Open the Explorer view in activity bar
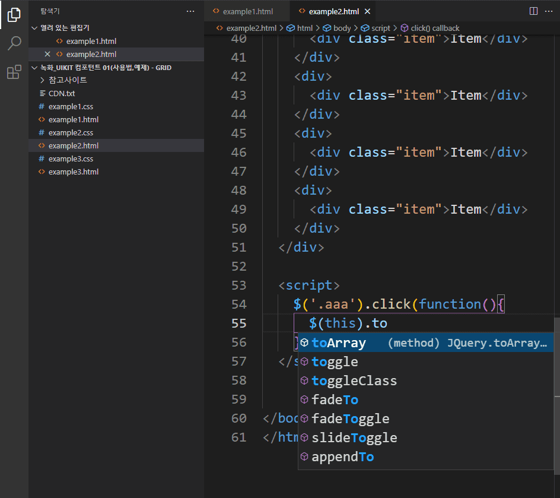Image resolution: width=560 pixels, height=498 pixels. (x=14, y=14)
